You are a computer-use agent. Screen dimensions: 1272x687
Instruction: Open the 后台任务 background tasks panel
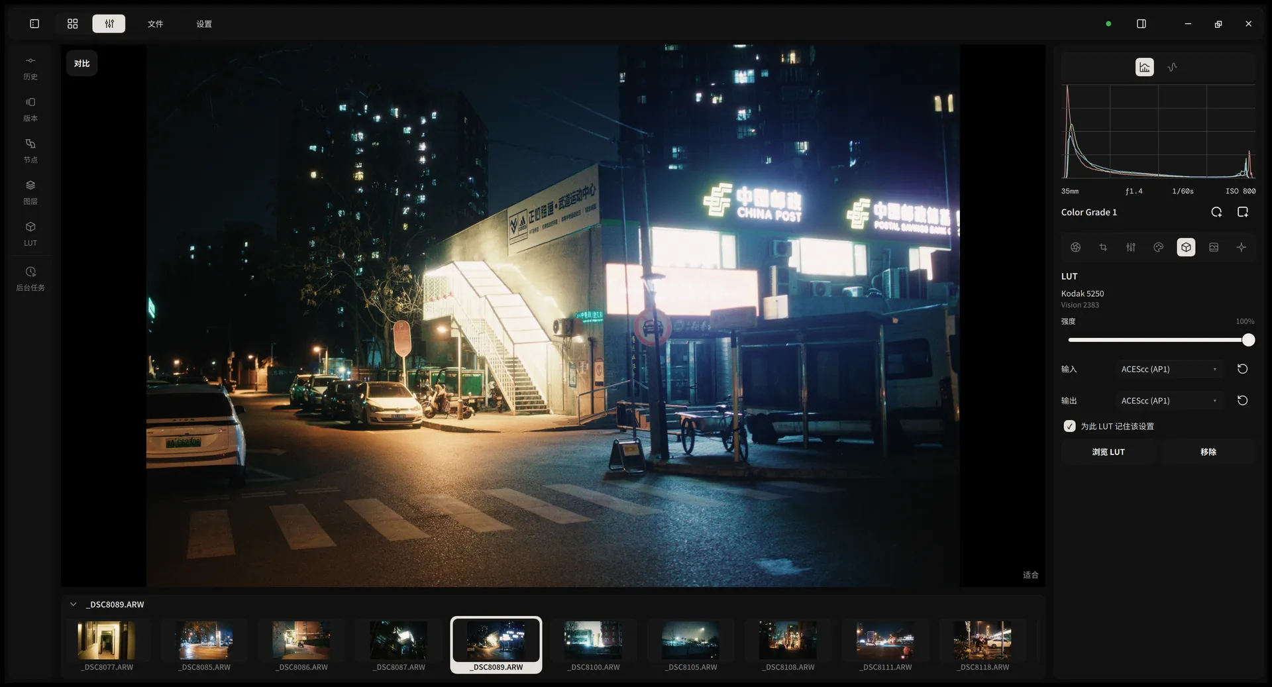pos(30,279)
